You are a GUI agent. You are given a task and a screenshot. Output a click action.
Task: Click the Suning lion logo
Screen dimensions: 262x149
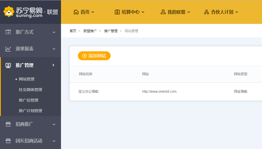click(9, 12)
